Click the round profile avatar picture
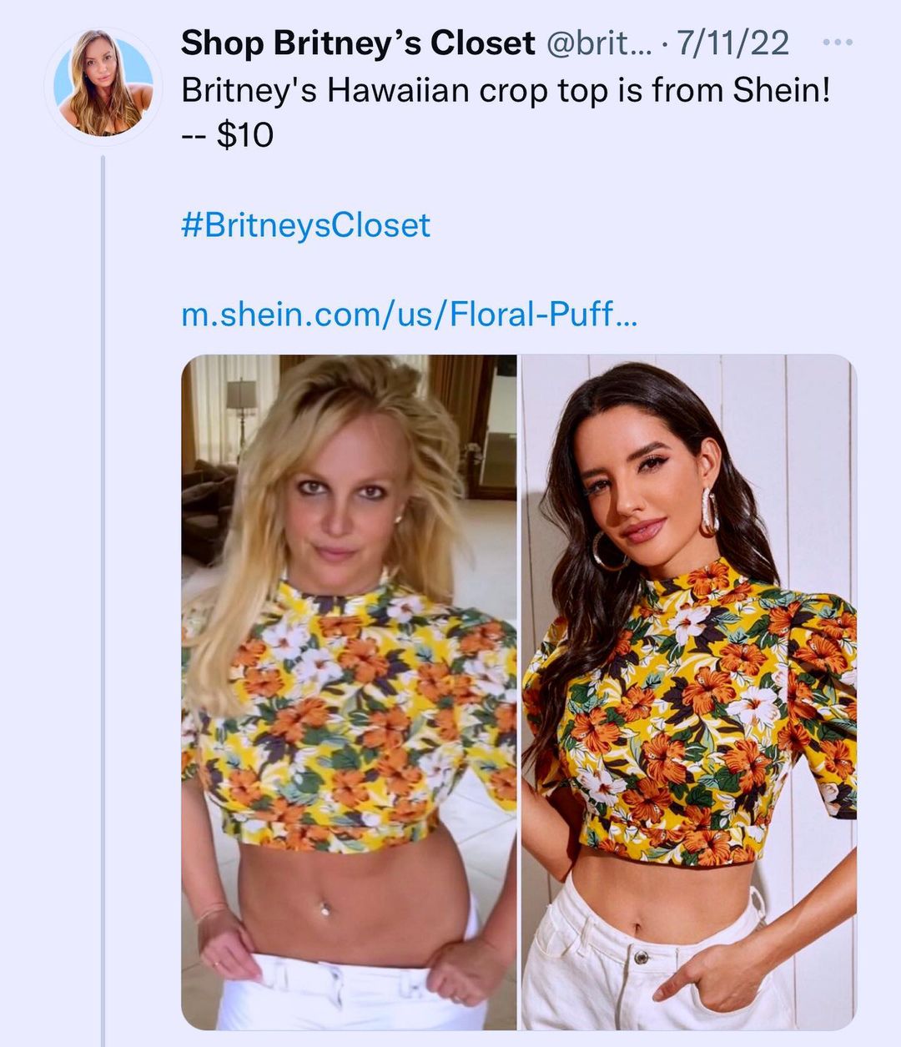This screenshot has height=1047, width=901. pos(103,83)
